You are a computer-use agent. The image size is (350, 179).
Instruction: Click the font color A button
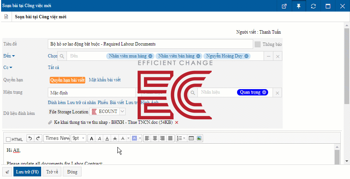click(123, 138)
